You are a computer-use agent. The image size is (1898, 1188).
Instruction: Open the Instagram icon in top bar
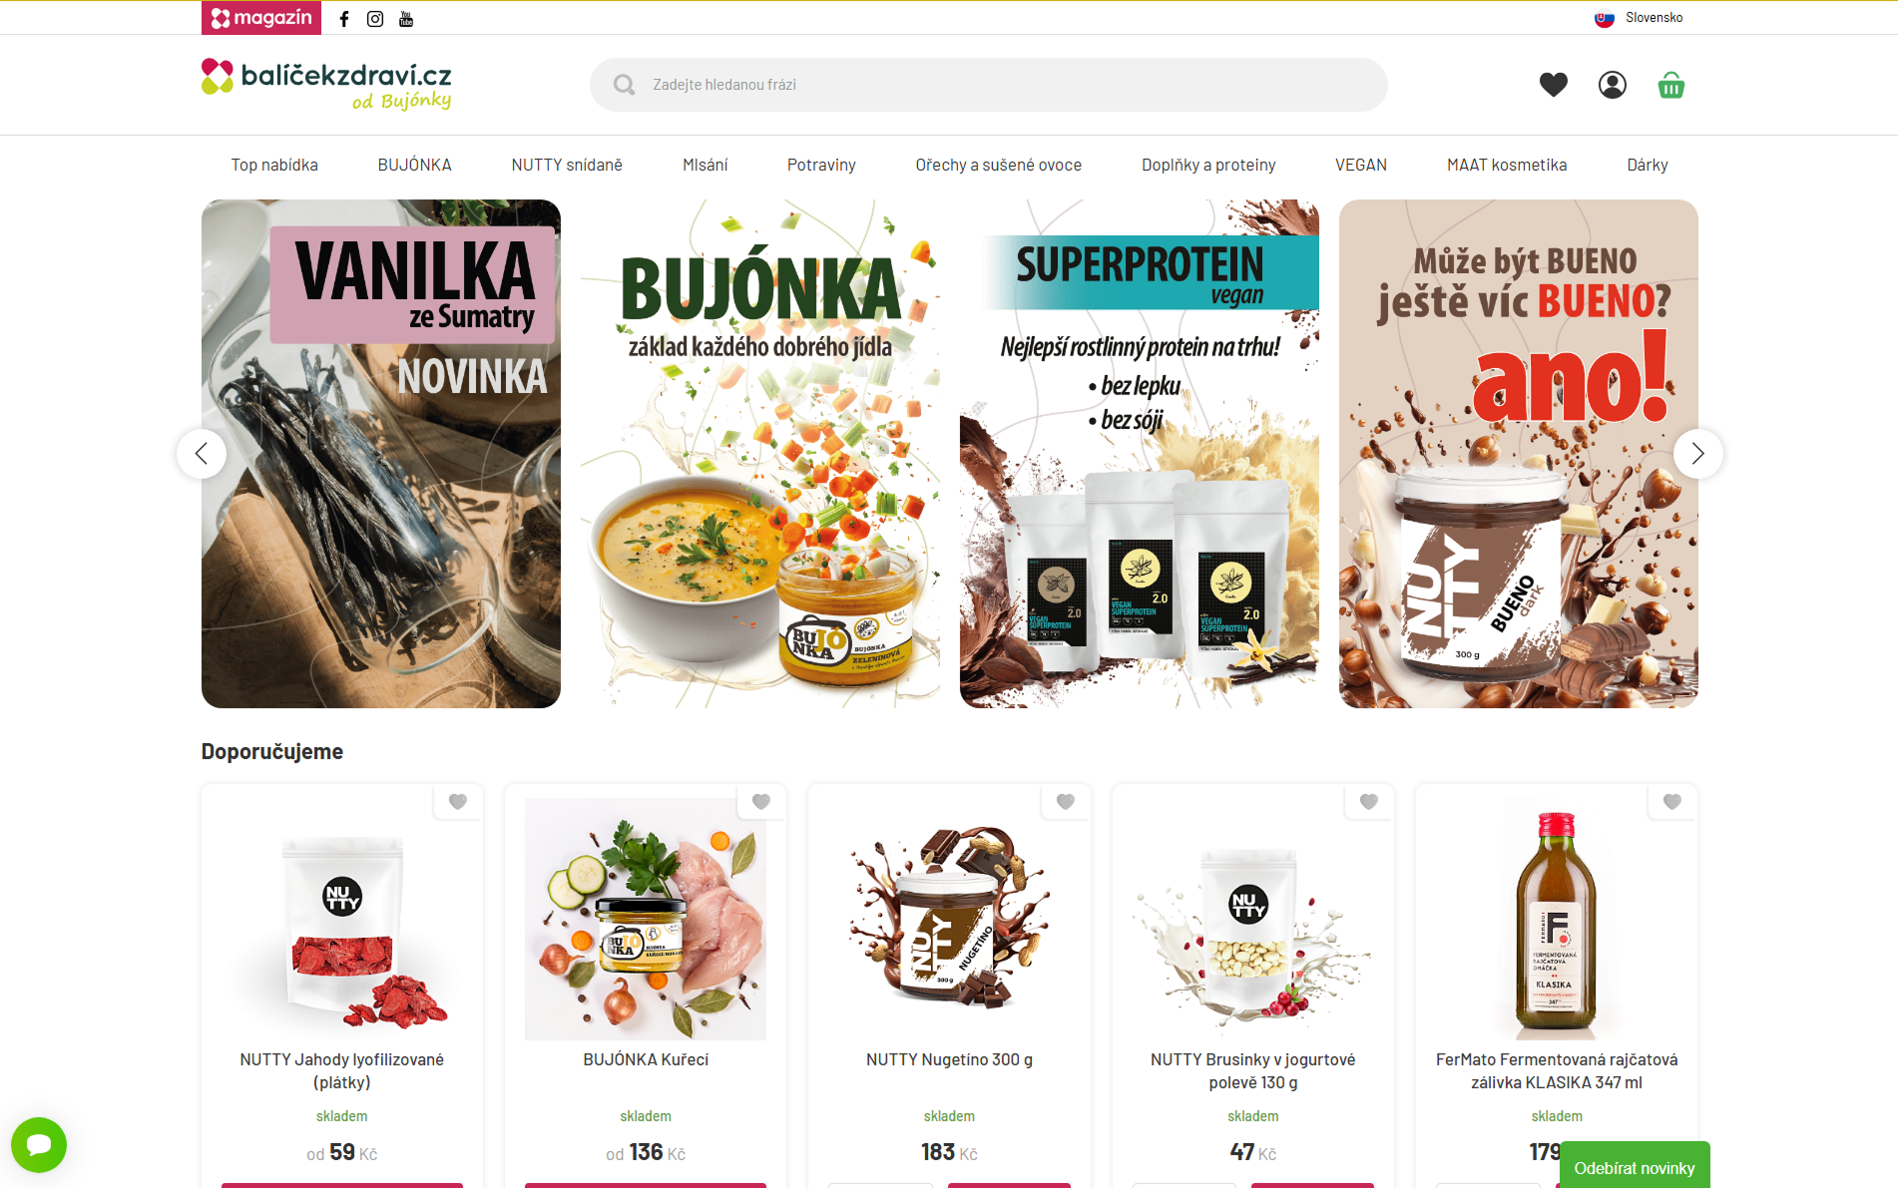[375, 19]
